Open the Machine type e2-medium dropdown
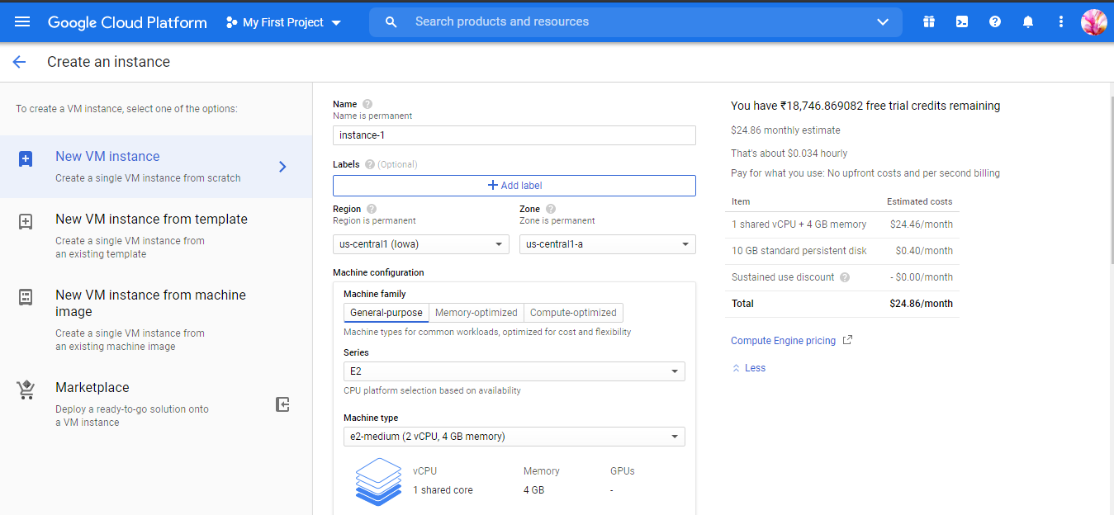Viewport: 1114px width, 515px height. (514, 437)
